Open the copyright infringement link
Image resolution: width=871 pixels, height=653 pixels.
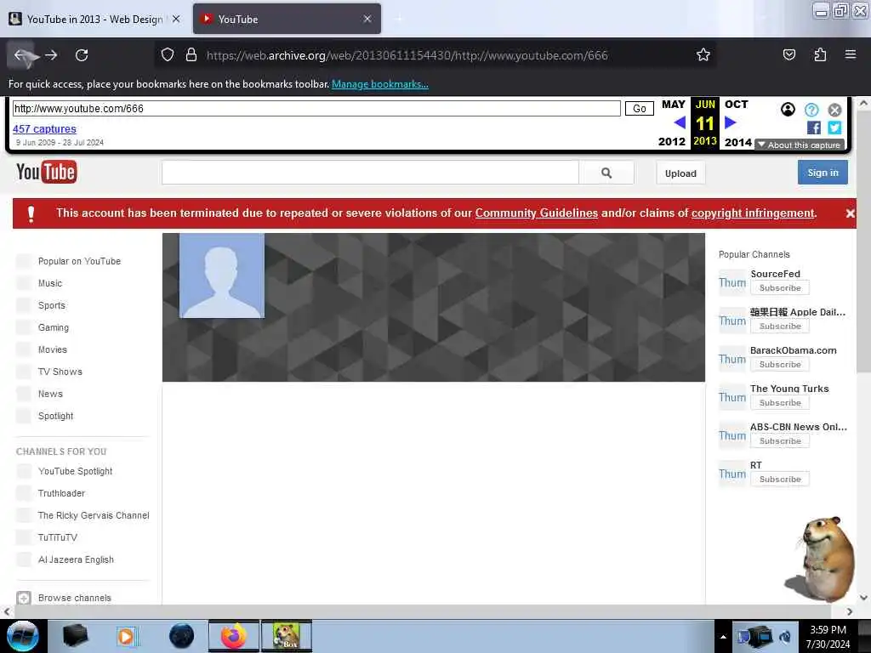tap(753, 213)
